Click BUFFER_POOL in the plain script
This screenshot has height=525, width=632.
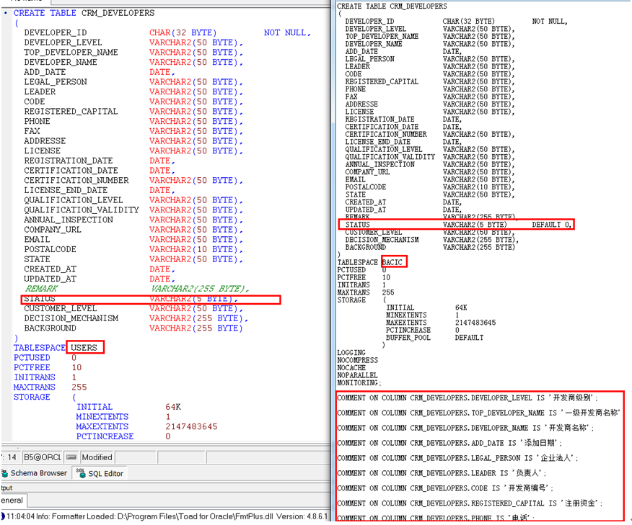point(408,338)
